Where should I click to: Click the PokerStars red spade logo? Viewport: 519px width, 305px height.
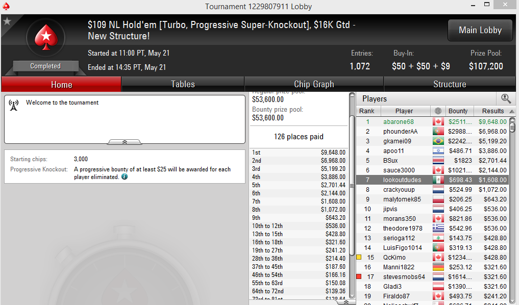[46, 37]
